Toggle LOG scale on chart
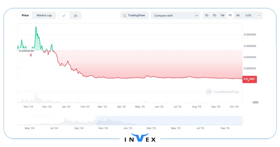The width and height of the screenshot is (280, 147). [248, 15]
